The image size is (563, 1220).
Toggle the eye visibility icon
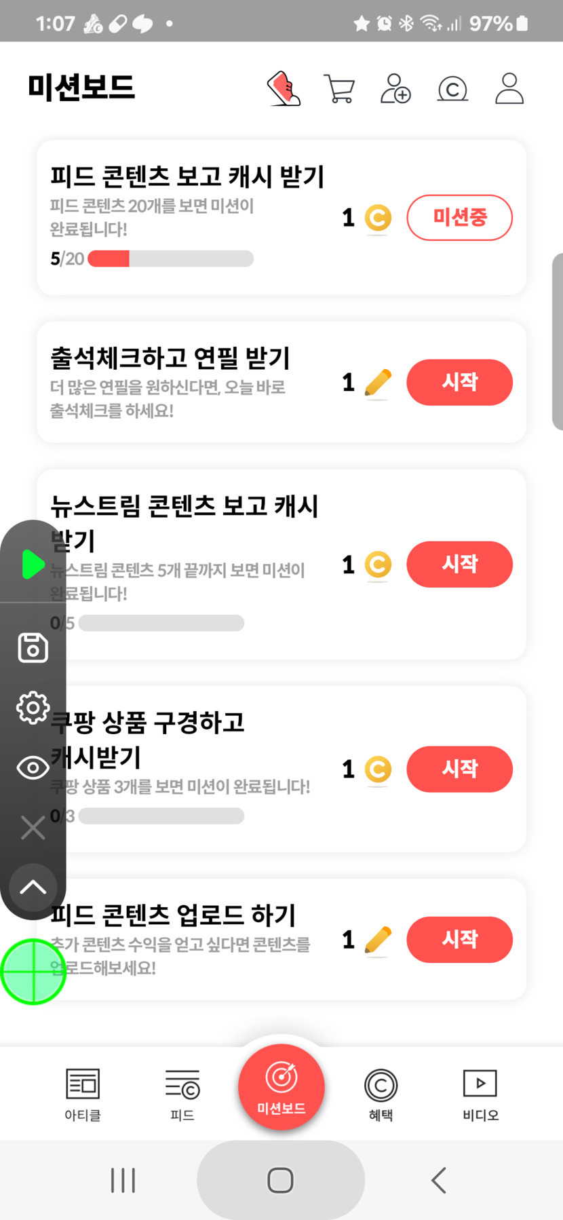click(33, 768)
